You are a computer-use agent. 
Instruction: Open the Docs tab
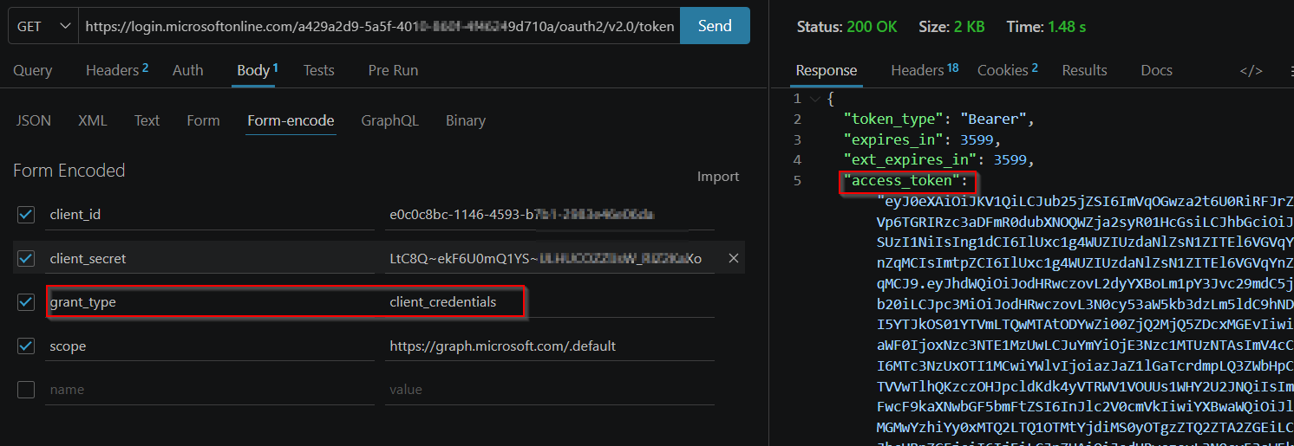coord(1157,70)
